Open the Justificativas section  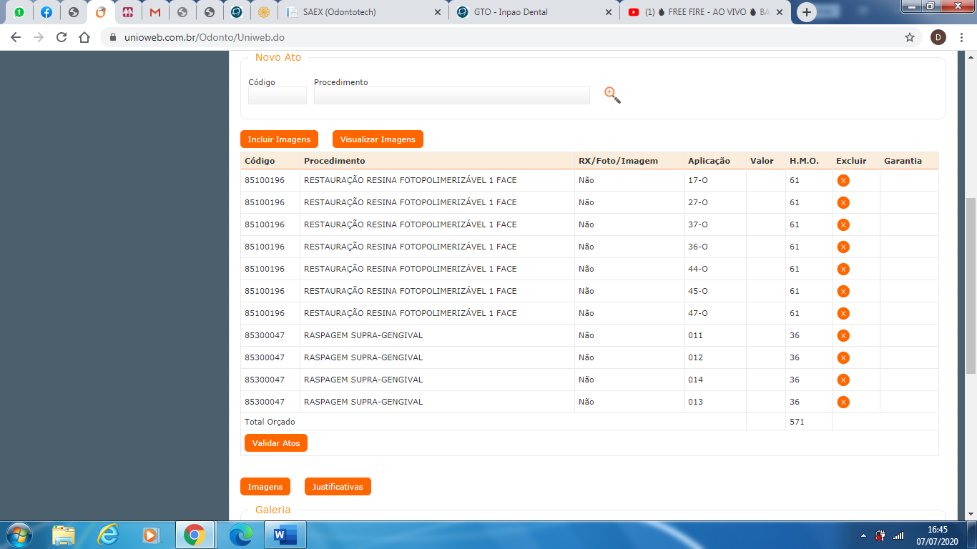(x=338, y=487)
